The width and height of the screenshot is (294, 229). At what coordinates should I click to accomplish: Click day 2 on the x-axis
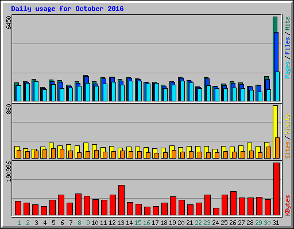tap(28, 223)
